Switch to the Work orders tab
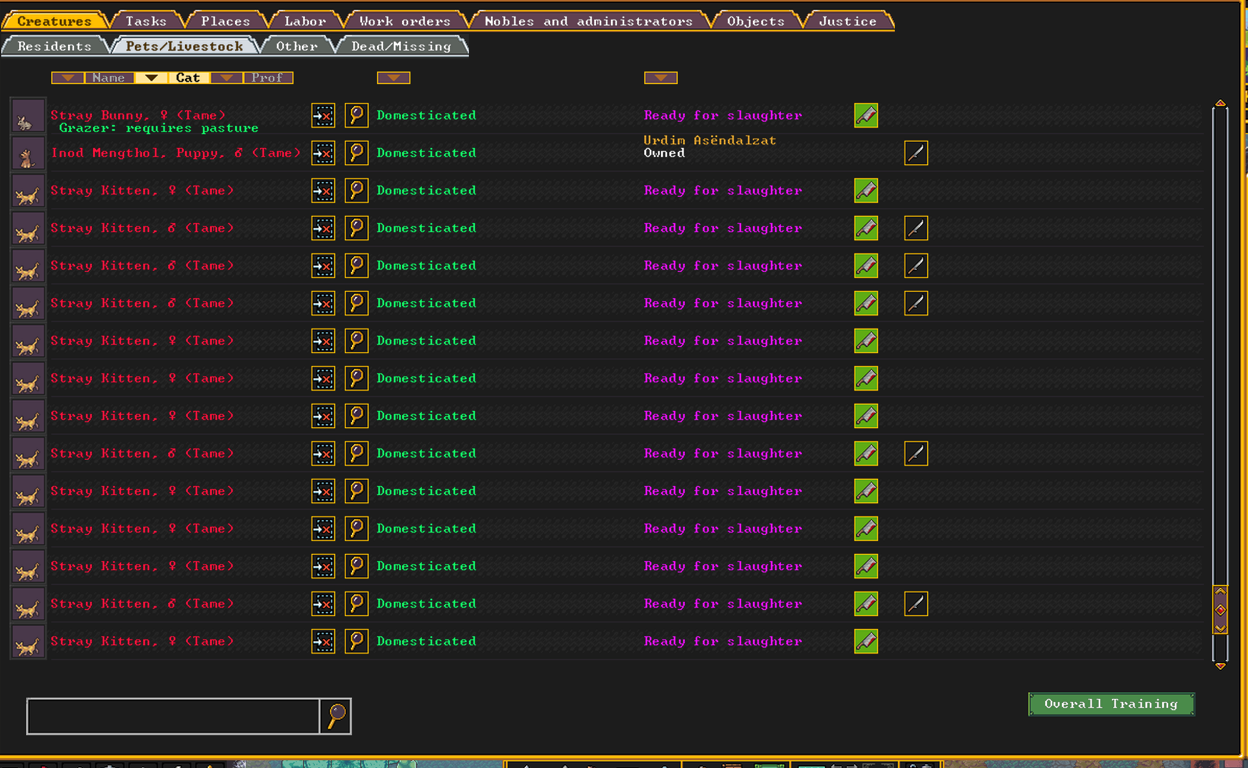1248x768 pixels. point(405,21)
